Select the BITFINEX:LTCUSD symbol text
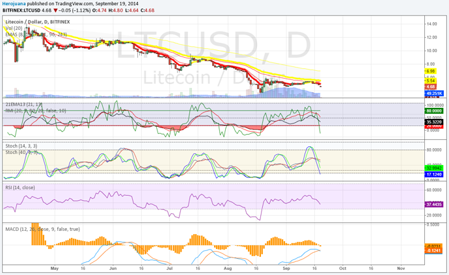Image resolution: width=449 pixels, height=275 pixels. point(21,10)
